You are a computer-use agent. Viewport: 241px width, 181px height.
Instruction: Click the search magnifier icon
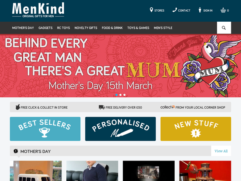[224, 28]
